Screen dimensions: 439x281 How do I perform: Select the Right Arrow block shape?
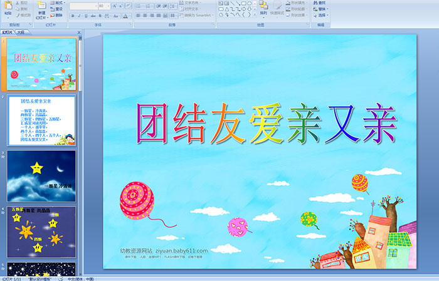[x=243, y=9]
